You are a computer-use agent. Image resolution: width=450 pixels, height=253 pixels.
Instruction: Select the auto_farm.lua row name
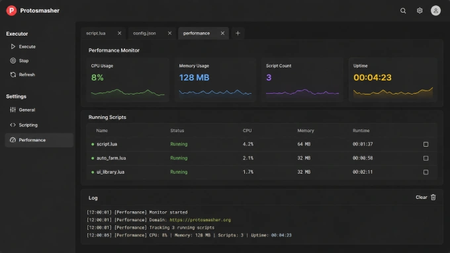click(111, 158)
